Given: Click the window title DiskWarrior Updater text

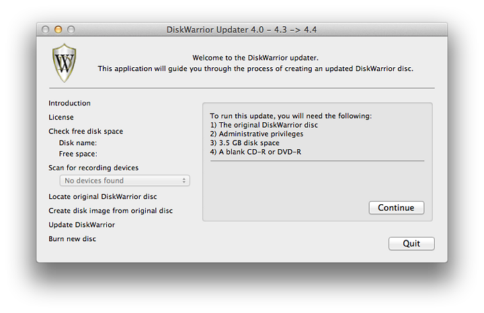Looking at the screenshot, I should tap(242, 30).
